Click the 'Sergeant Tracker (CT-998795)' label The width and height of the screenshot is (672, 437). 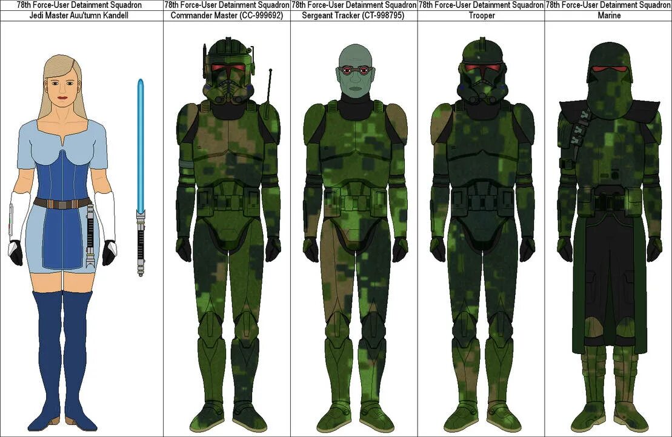(x=353, y=15)
